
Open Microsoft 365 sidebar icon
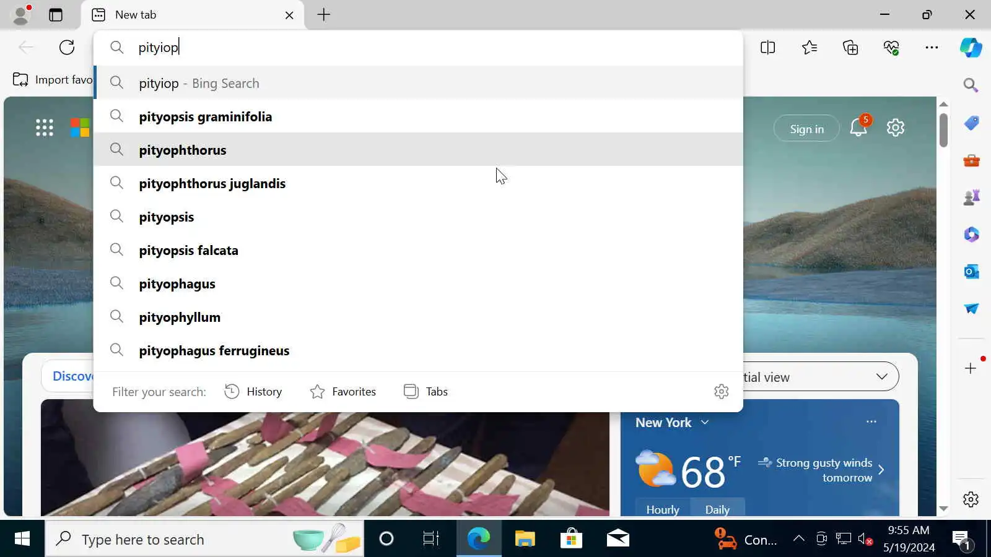coord(971,235)
